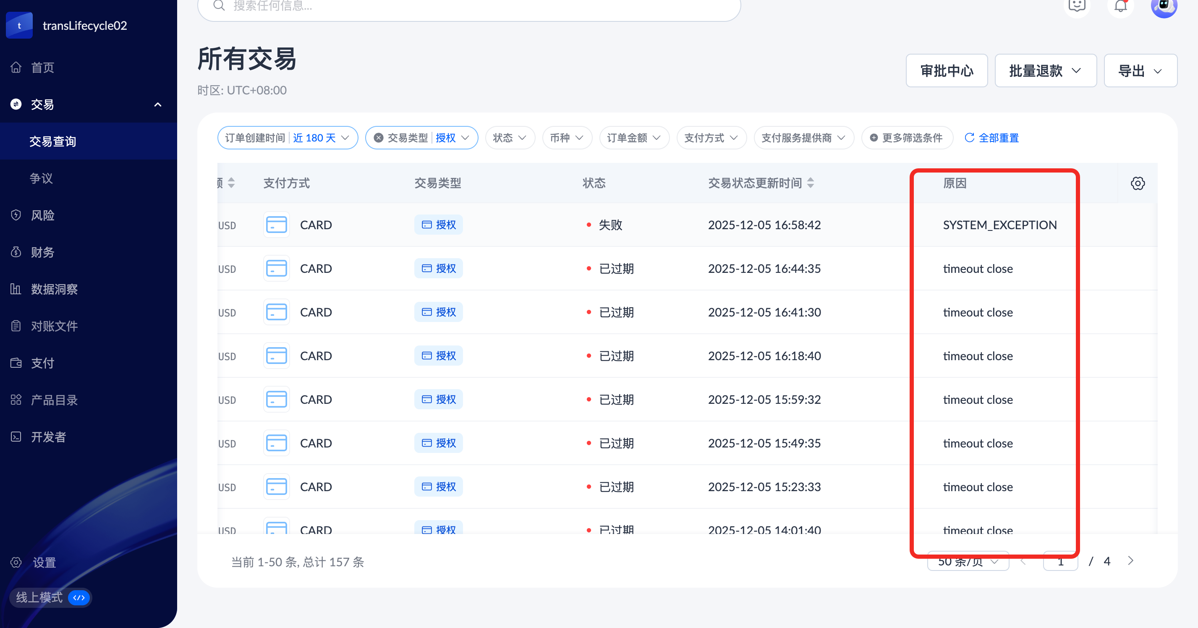1198x628 pixels.
Task: Open the 状态 filter dropdown
Action: point(510,138)
